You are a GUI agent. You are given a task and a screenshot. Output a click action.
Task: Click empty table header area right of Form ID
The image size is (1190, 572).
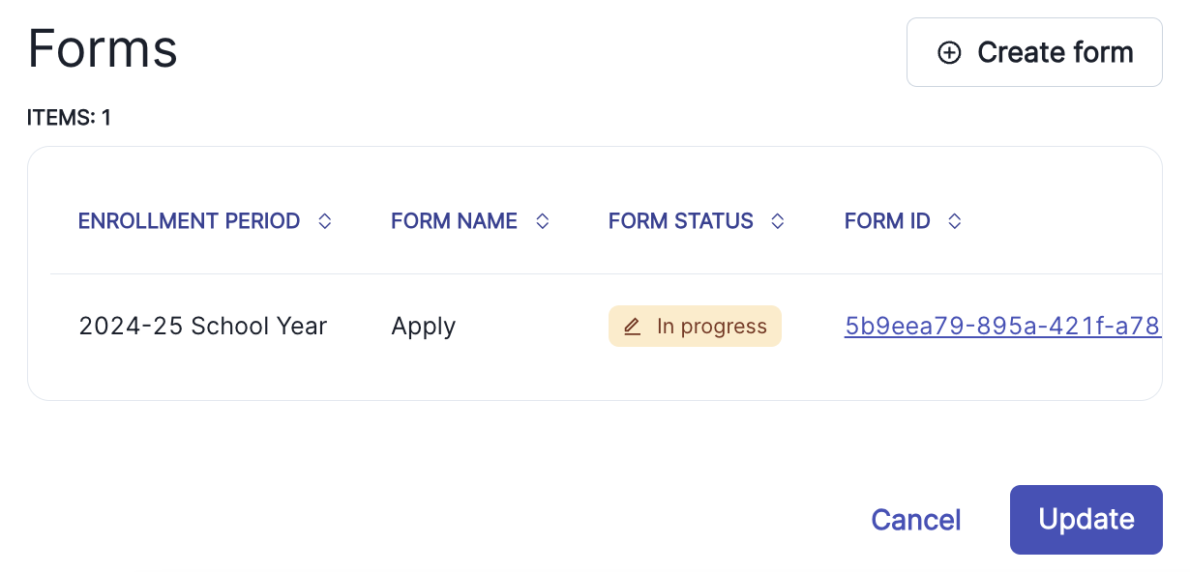click(1064, 221)
